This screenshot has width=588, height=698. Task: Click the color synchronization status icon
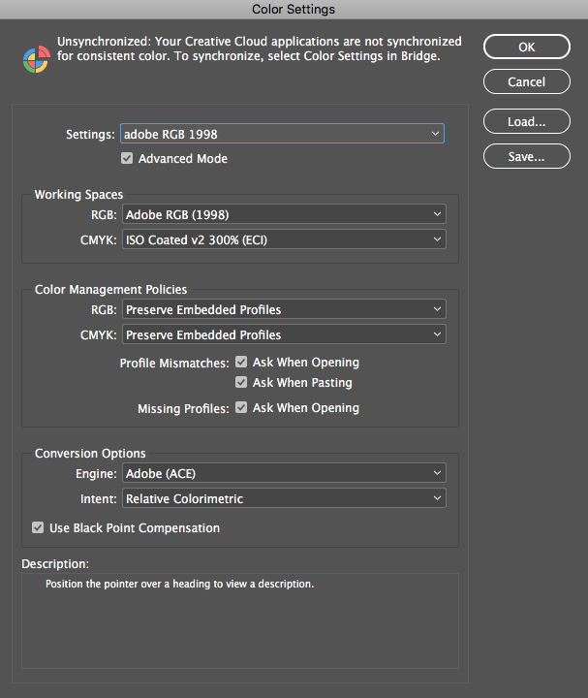[37, 59]
